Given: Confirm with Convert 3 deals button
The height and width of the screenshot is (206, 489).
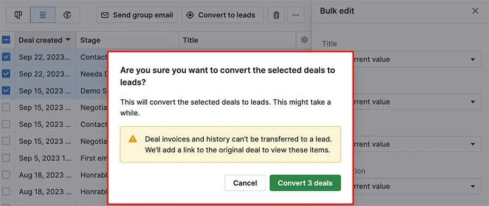Looking at the screenshot, I should pos(305,183).
